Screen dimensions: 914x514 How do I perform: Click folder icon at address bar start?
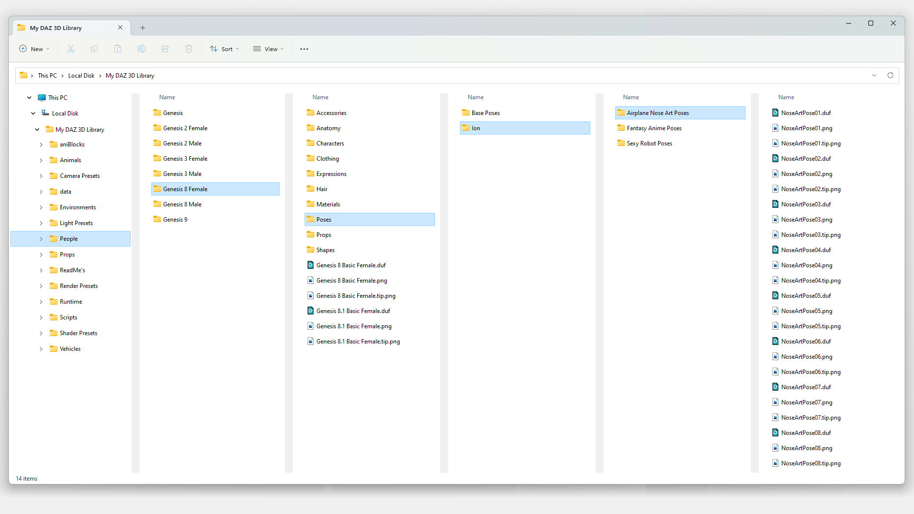click(23, 75)
